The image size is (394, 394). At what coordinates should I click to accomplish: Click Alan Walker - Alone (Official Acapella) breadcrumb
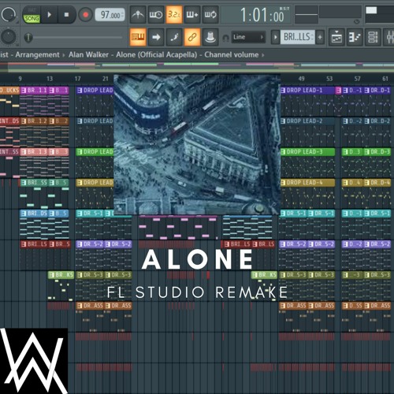click(133, 54)
